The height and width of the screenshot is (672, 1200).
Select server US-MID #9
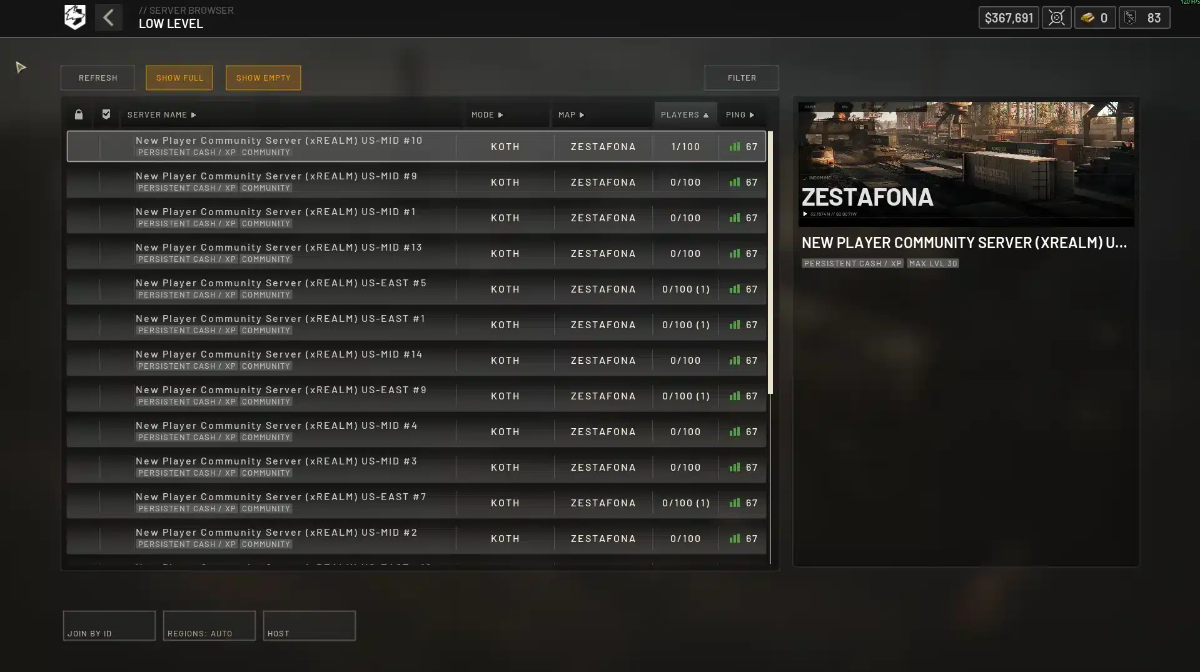coord(416,182)
